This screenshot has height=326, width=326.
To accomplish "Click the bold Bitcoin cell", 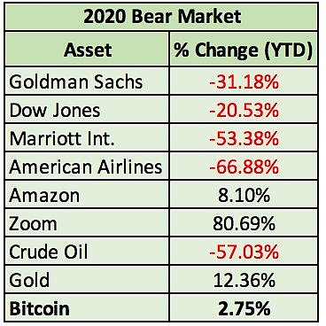I will click(87, 307).
